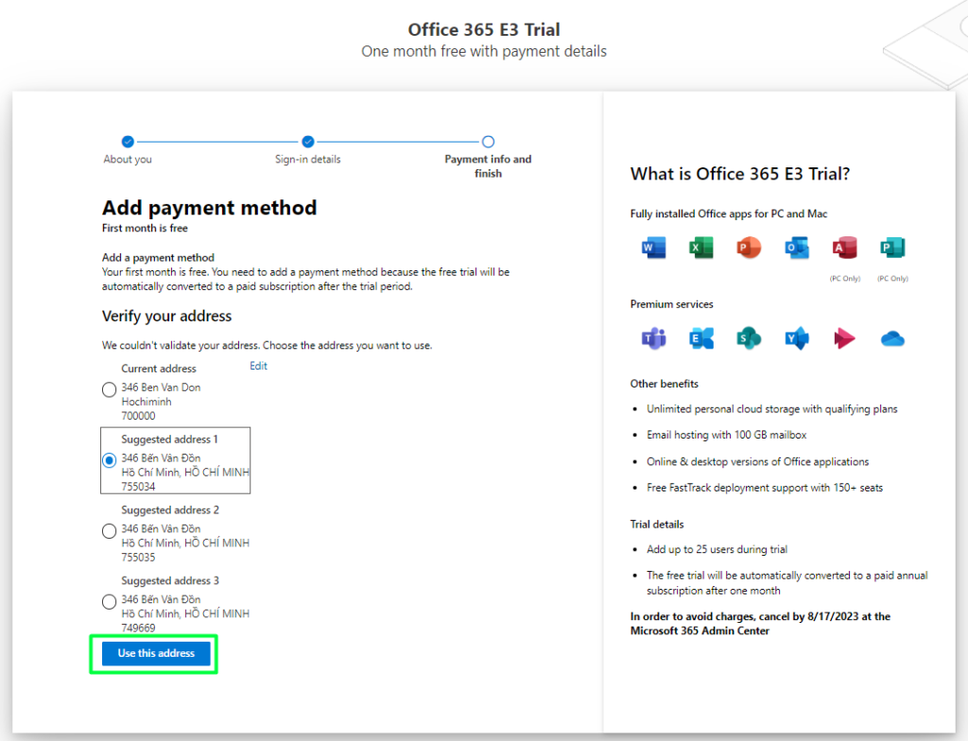Click the Yammer service icon
968x741 pixels.
796,338
